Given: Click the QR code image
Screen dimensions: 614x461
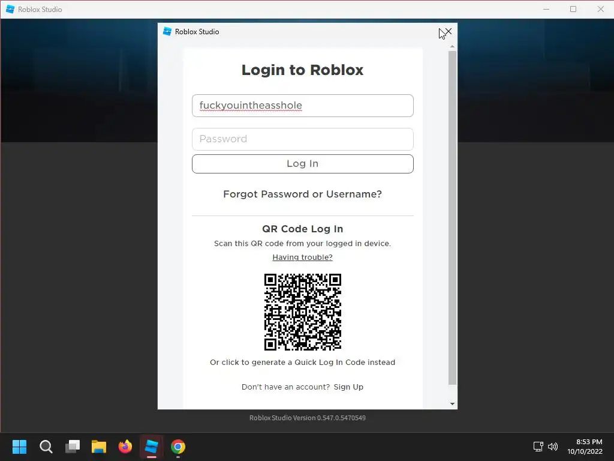Looking at the screenshot, I should [x=302, y=312].
